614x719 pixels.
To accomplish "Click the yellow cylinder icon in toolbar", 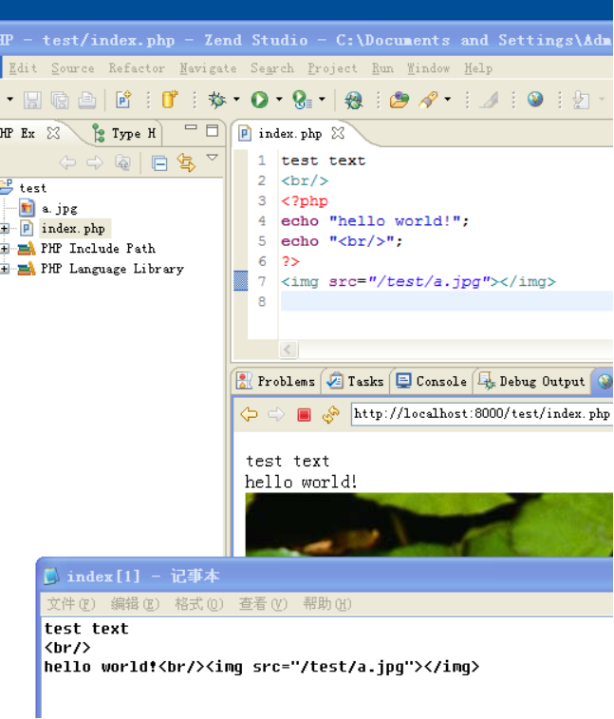I will 169,99.
